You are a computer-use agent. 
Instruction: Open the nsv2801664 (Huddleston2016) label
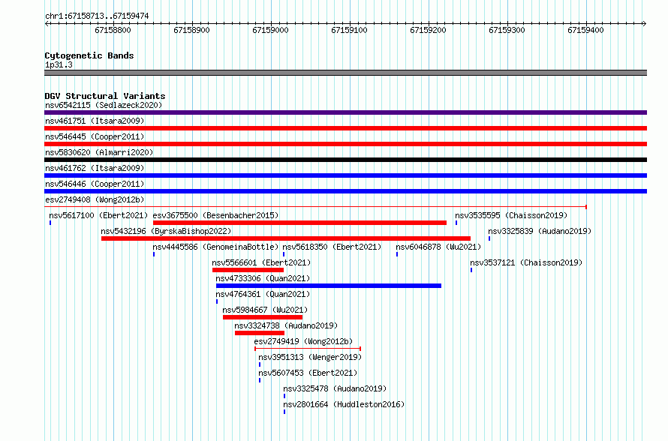coord(344,404)
